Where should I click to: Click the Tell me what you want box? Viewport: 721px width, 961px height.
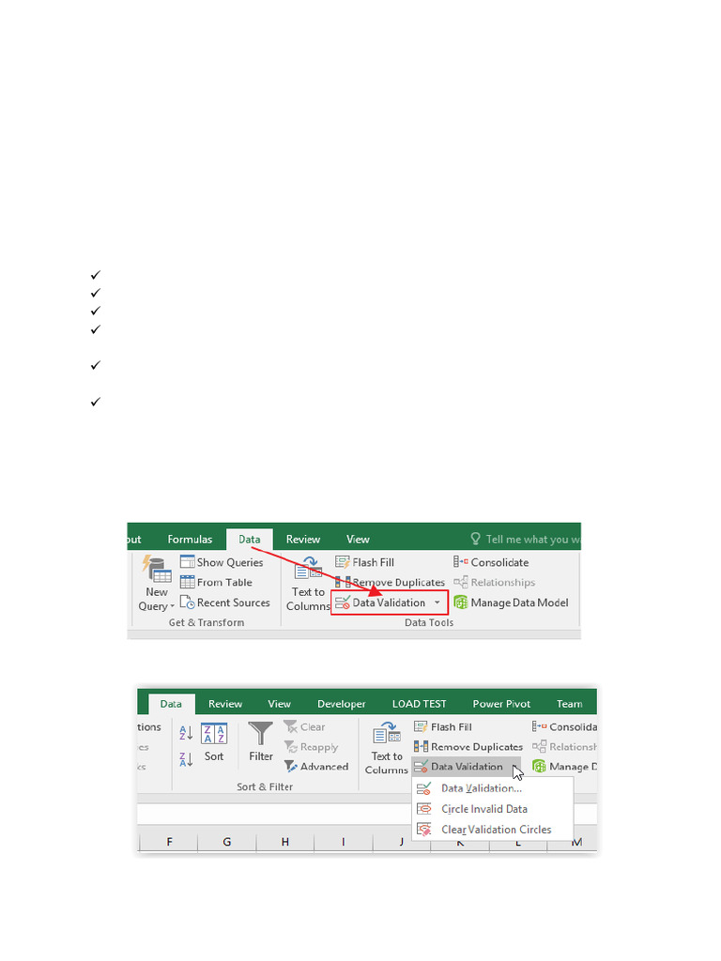coord(525,540)
